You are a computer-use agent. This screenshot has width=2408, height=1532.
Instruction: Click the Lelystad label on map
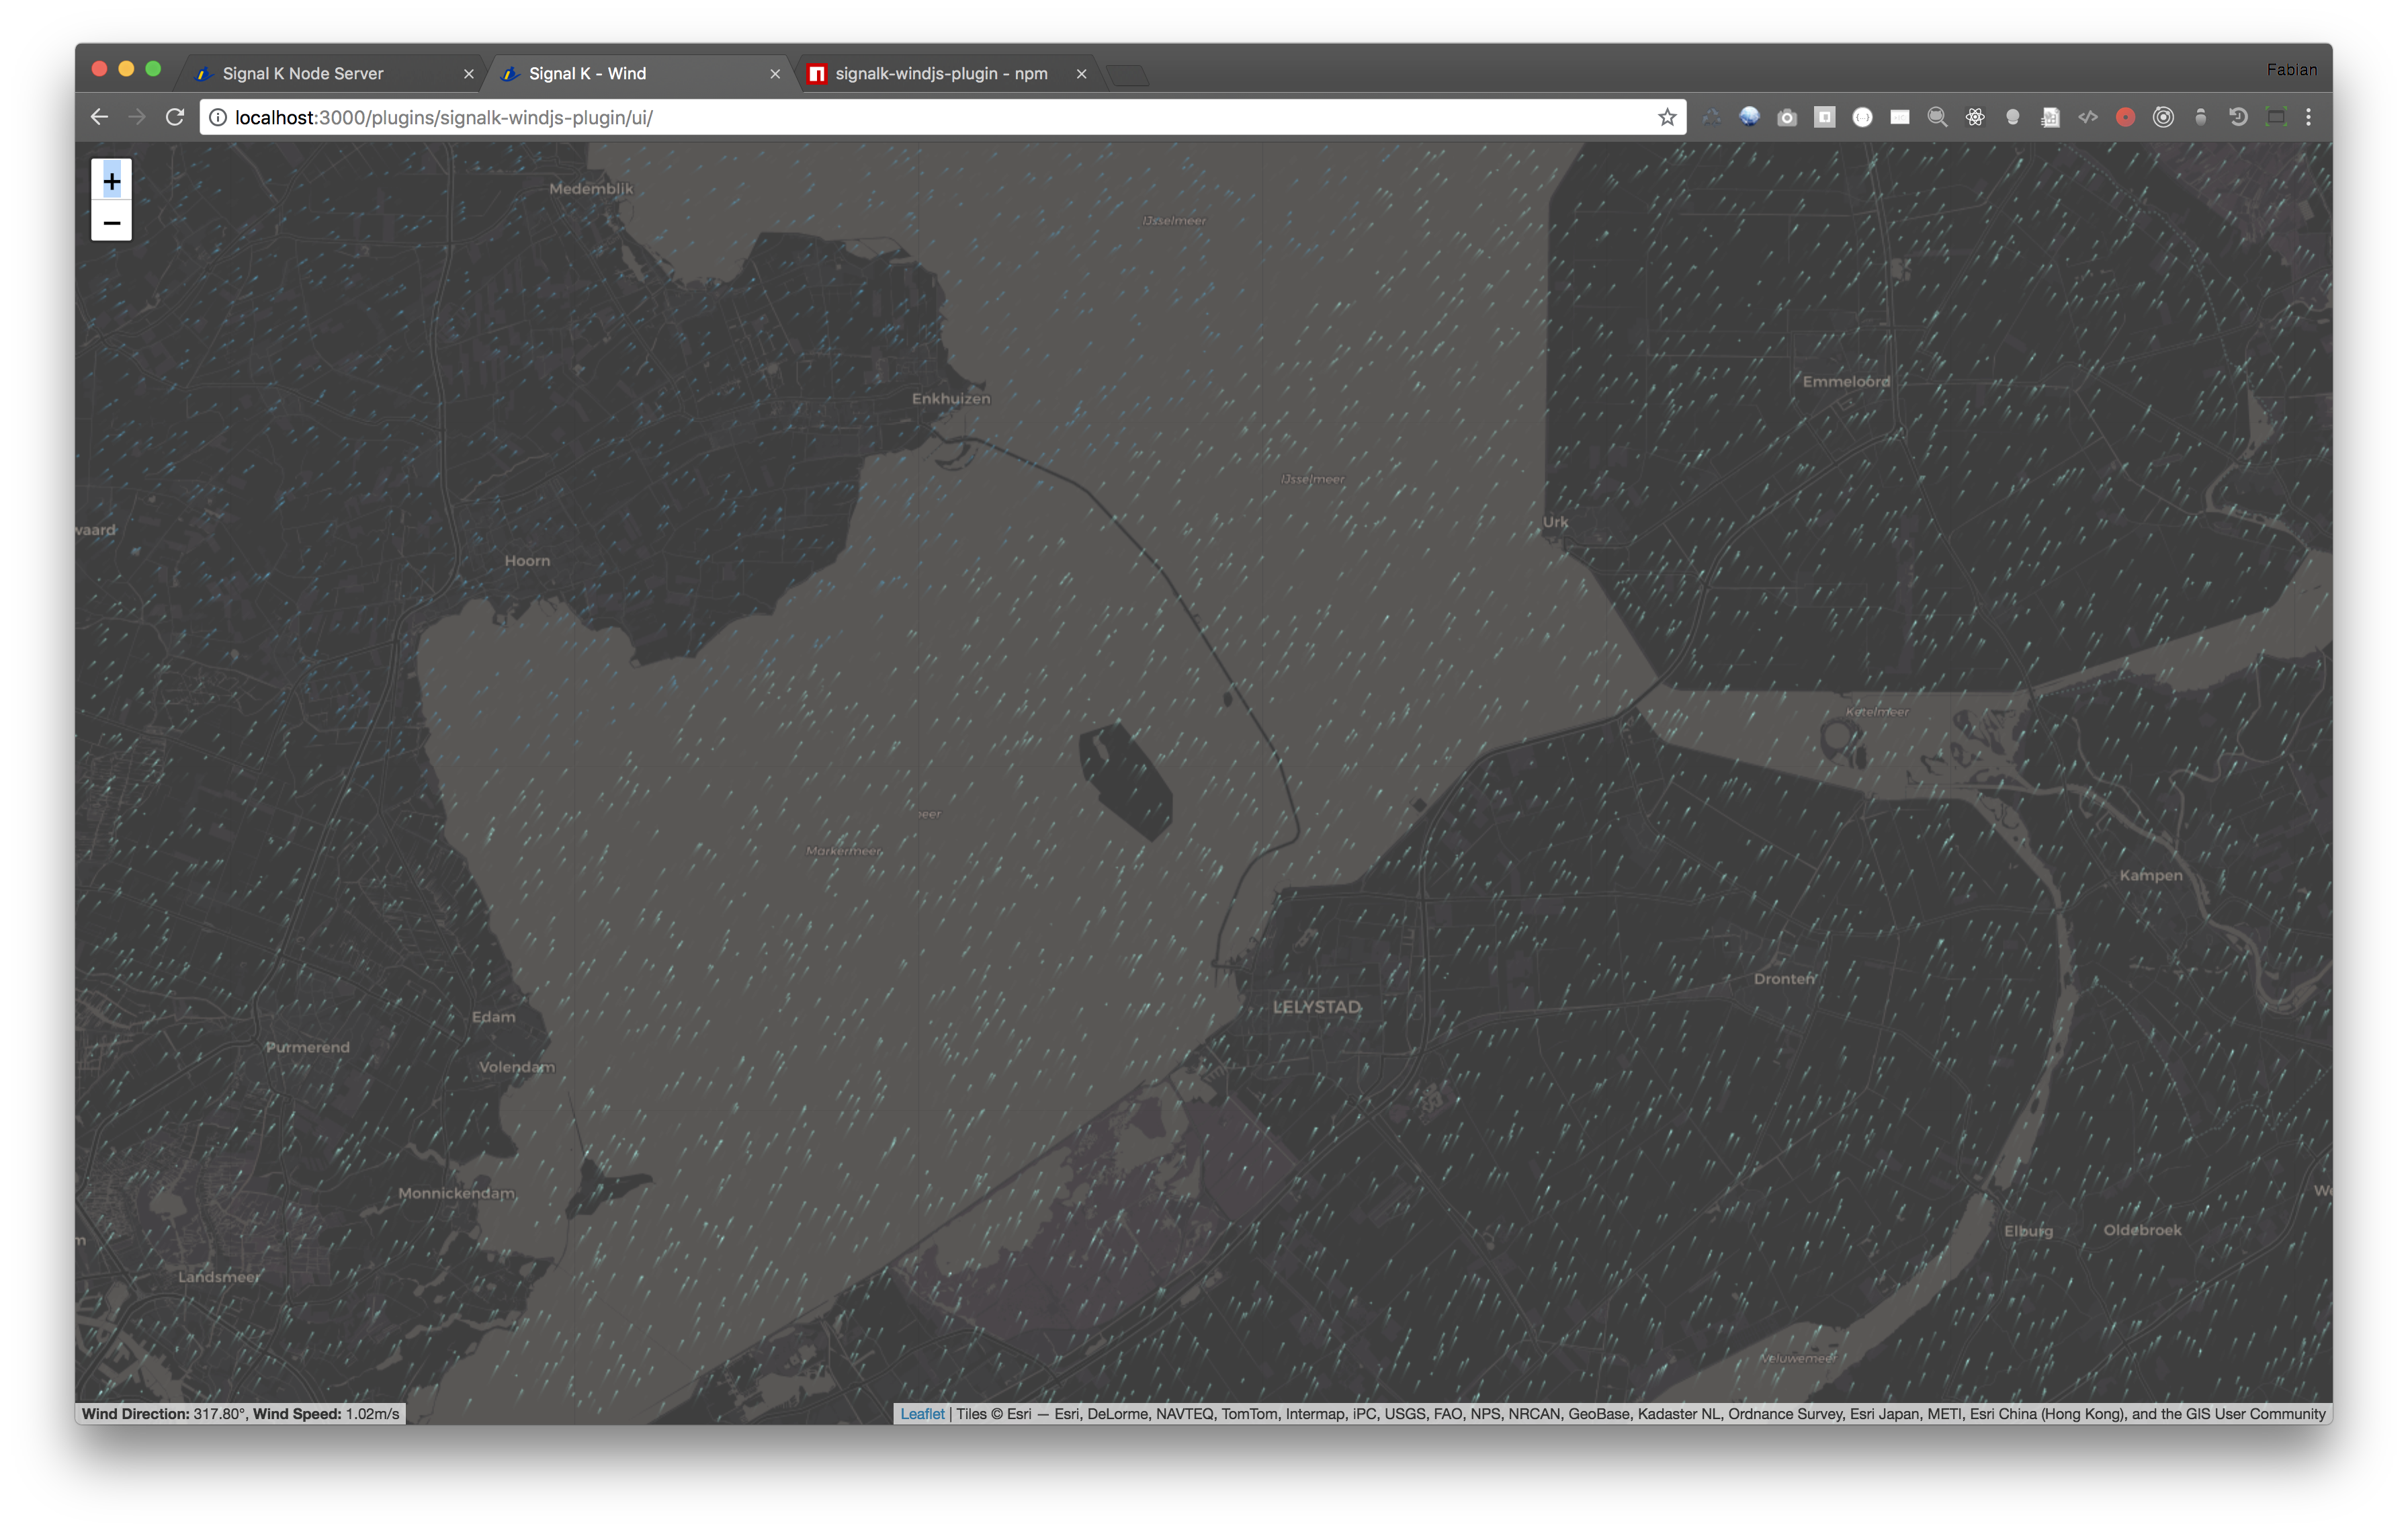click(x=1316, y=1007)
